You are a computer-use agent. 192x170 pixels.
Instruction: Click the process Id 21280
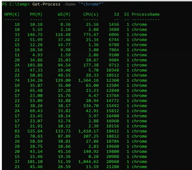(113, 167)
